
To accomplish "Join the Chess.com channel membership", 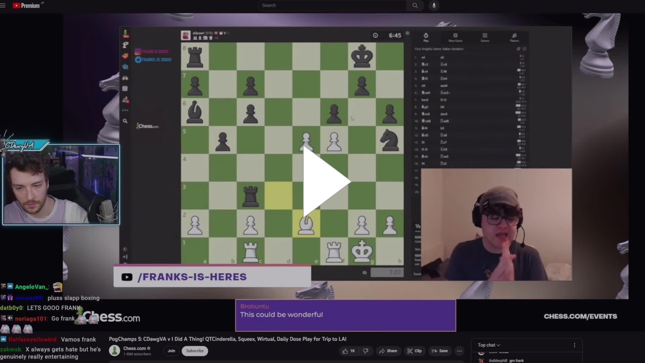I will [171, 351].
